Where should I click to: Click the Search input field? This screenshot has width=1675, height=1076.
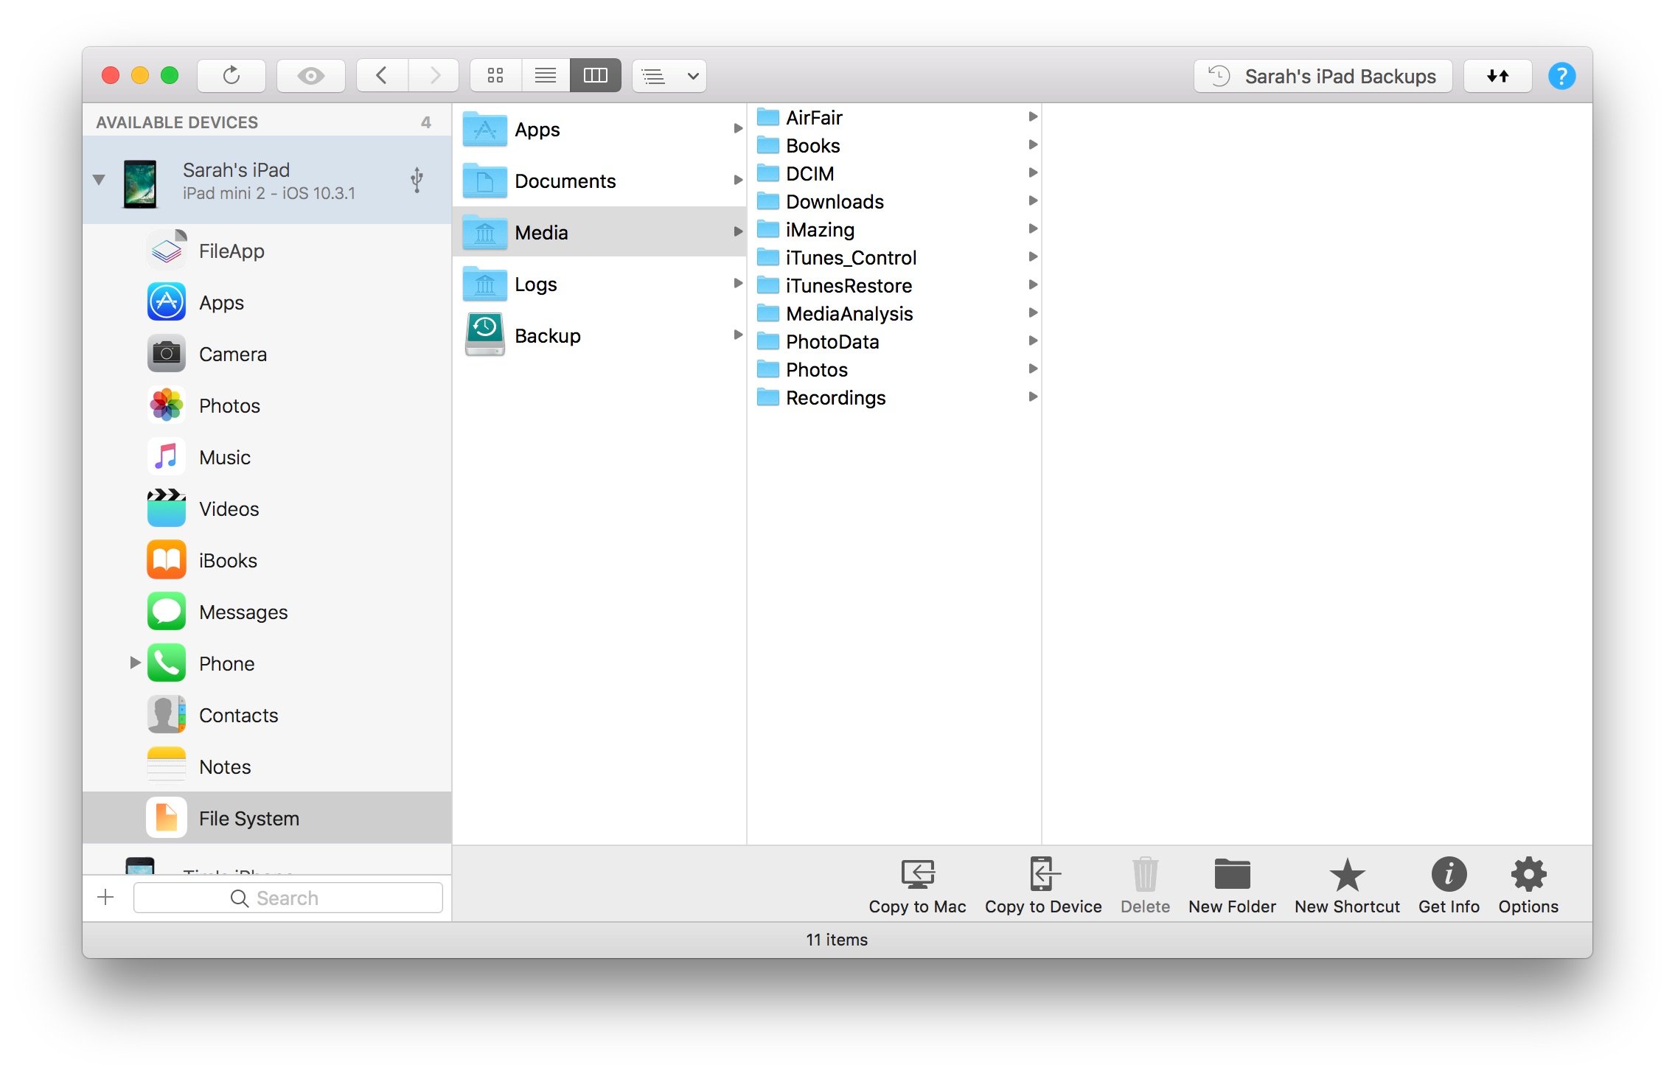coord(285,898)
